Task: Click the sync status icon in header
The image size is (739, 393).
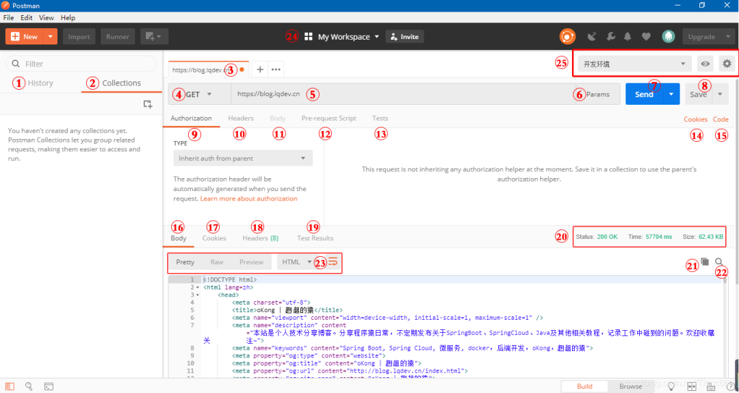Action: (x=567, y=37)
